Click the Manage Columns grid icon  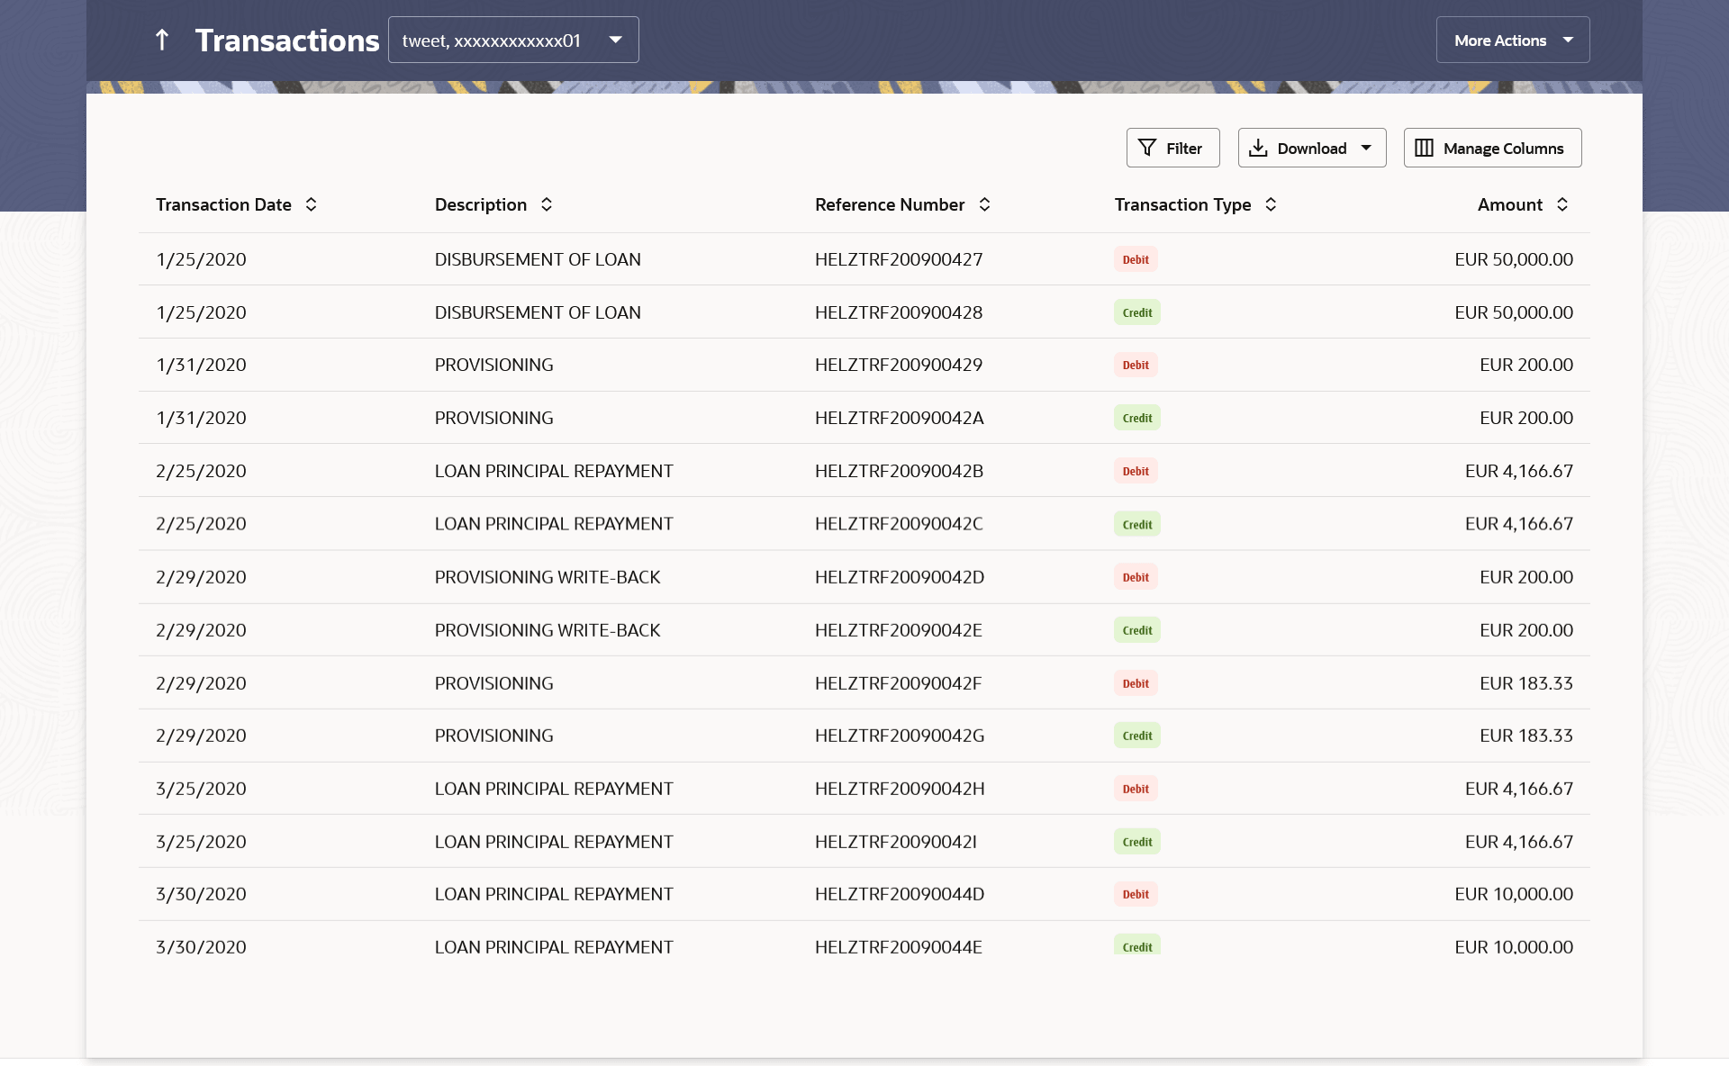click(x=1424, y=148)
